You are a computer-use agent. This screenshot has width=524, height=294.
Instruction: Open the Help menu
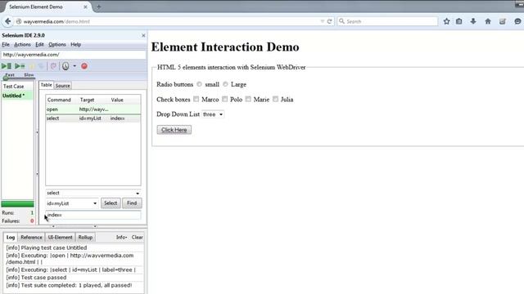pos(76,44)
